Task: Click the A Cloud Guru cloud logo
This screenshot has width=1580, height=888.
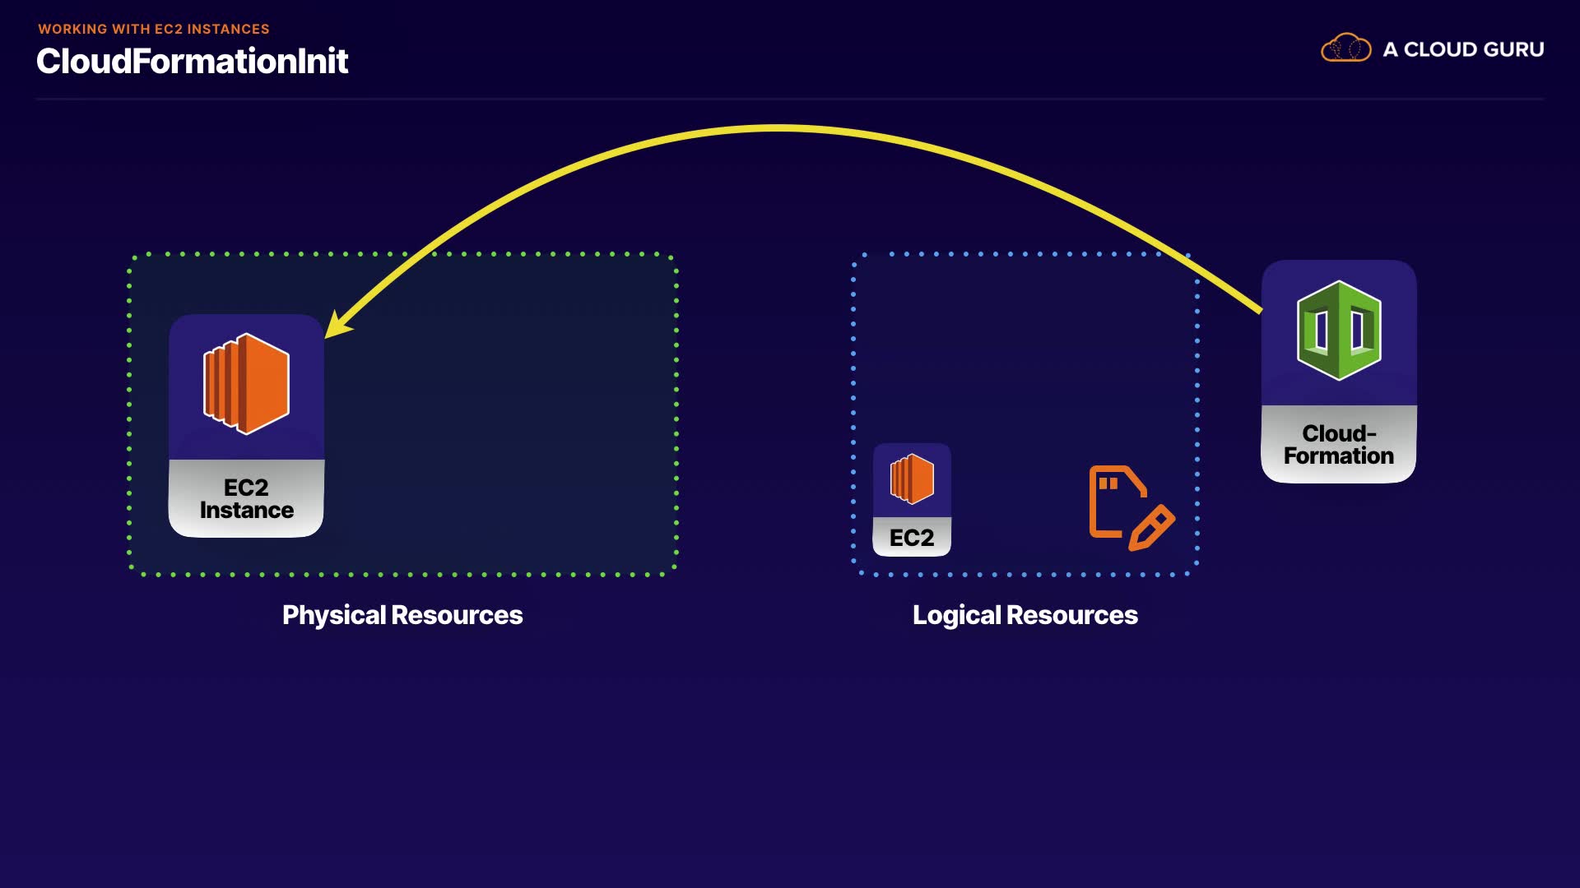Action: coord(1345,49)
